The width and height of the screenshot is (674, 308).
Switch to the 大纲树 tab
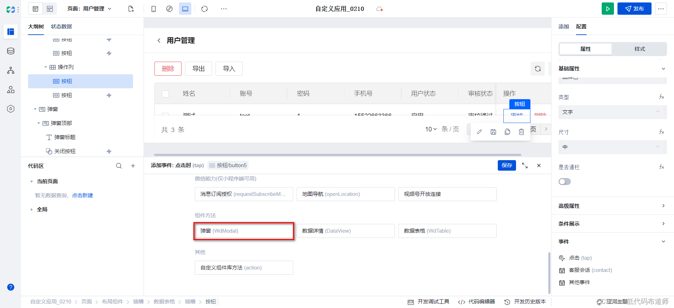coord(36,27)
